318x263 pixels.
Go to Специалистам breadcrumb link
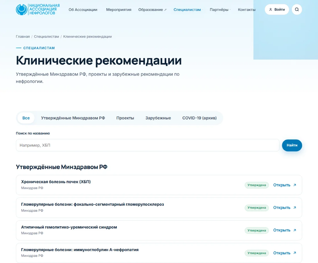(x=47, y=37)
